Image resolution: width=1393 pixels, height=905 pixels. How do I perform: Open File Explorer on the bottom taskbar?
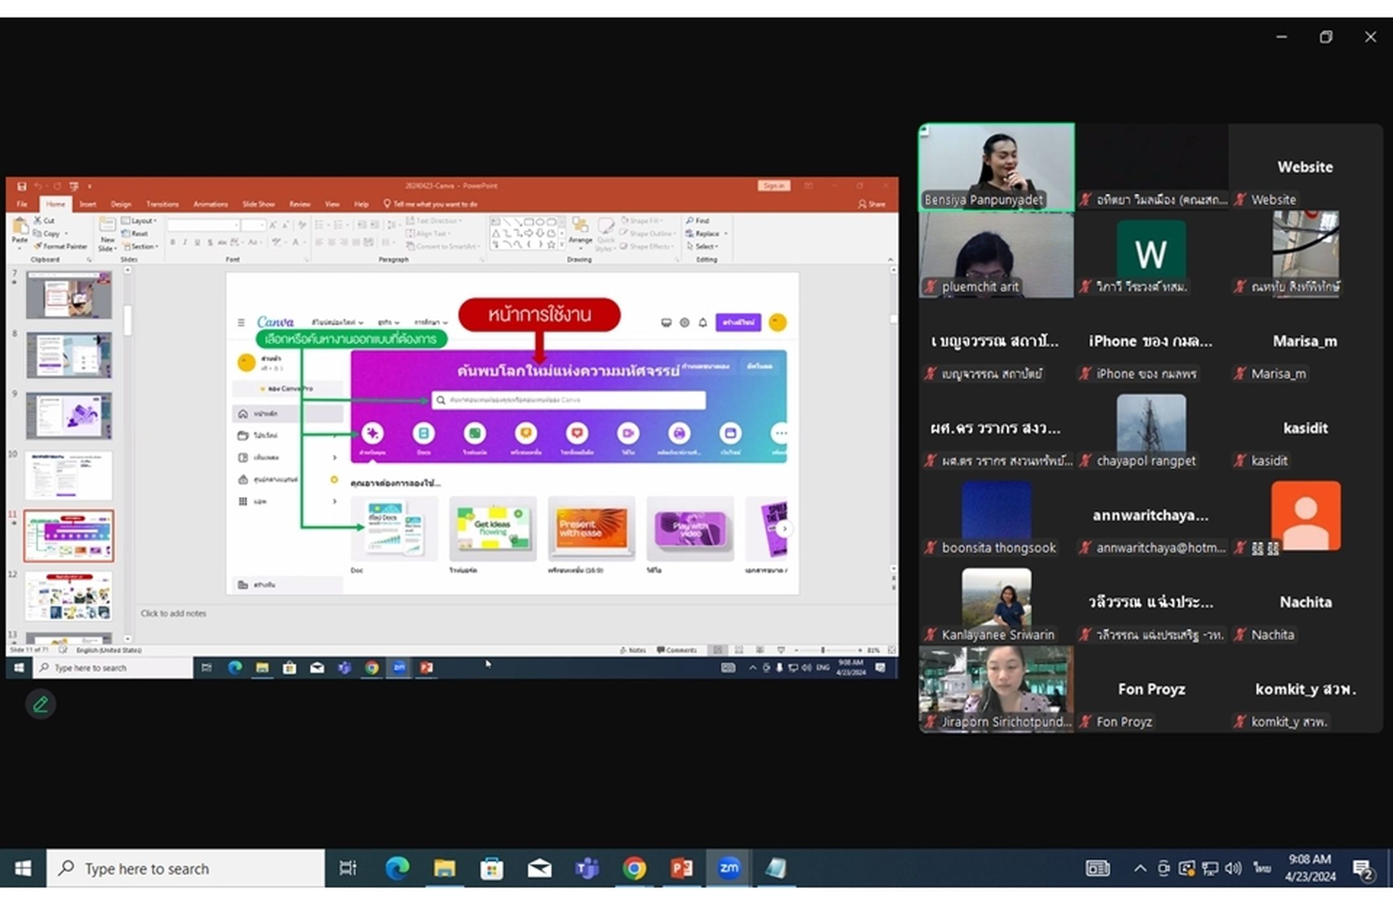pos(444,867)
